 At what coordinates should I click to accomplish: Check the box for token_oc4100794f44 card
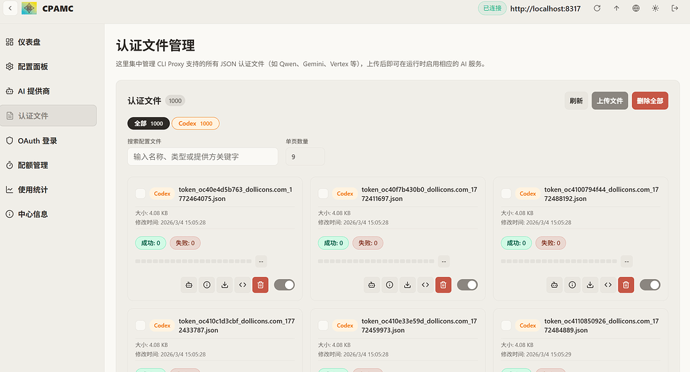tap(506, 193)
